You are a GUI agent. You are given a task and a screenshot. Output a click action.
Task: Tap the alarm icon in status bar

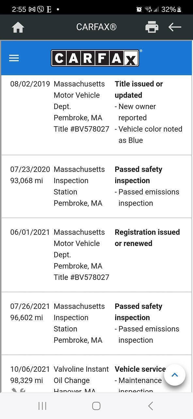click(139, 9)
